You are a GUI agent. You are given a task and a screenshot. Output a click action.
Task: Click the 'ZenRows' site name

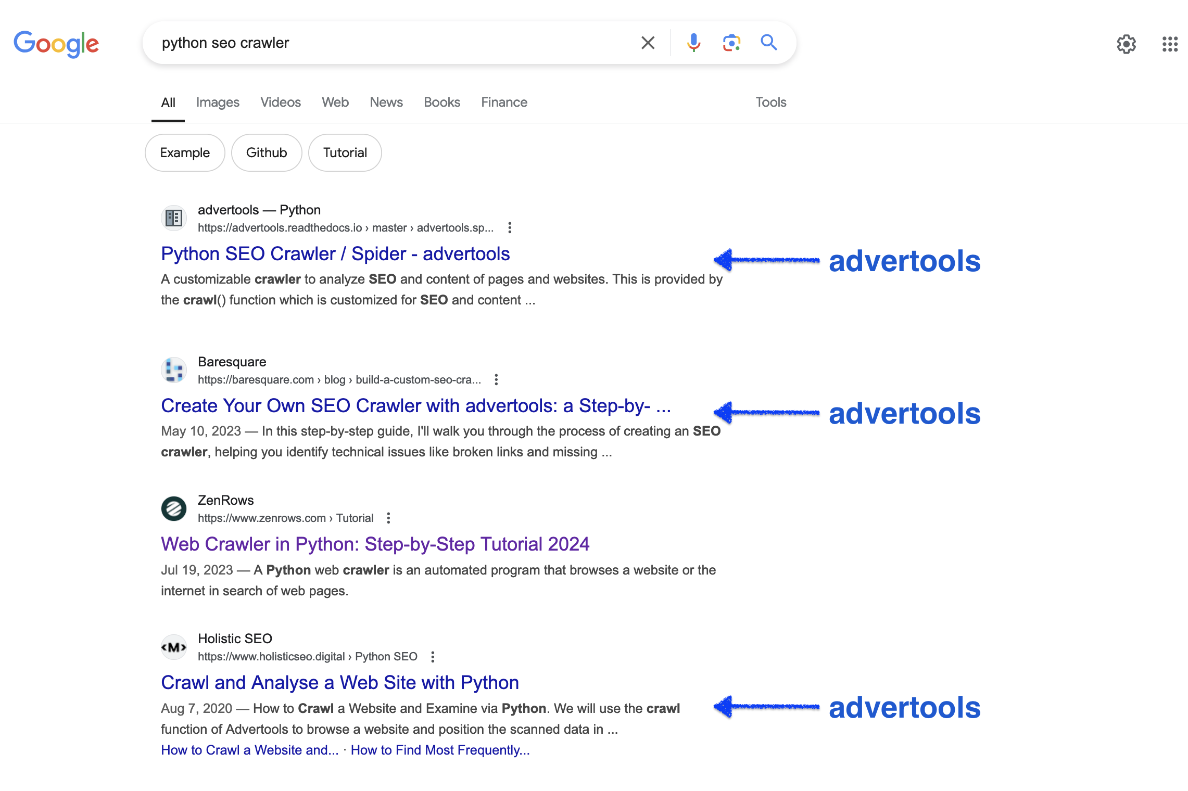click(x=226, y=501)
